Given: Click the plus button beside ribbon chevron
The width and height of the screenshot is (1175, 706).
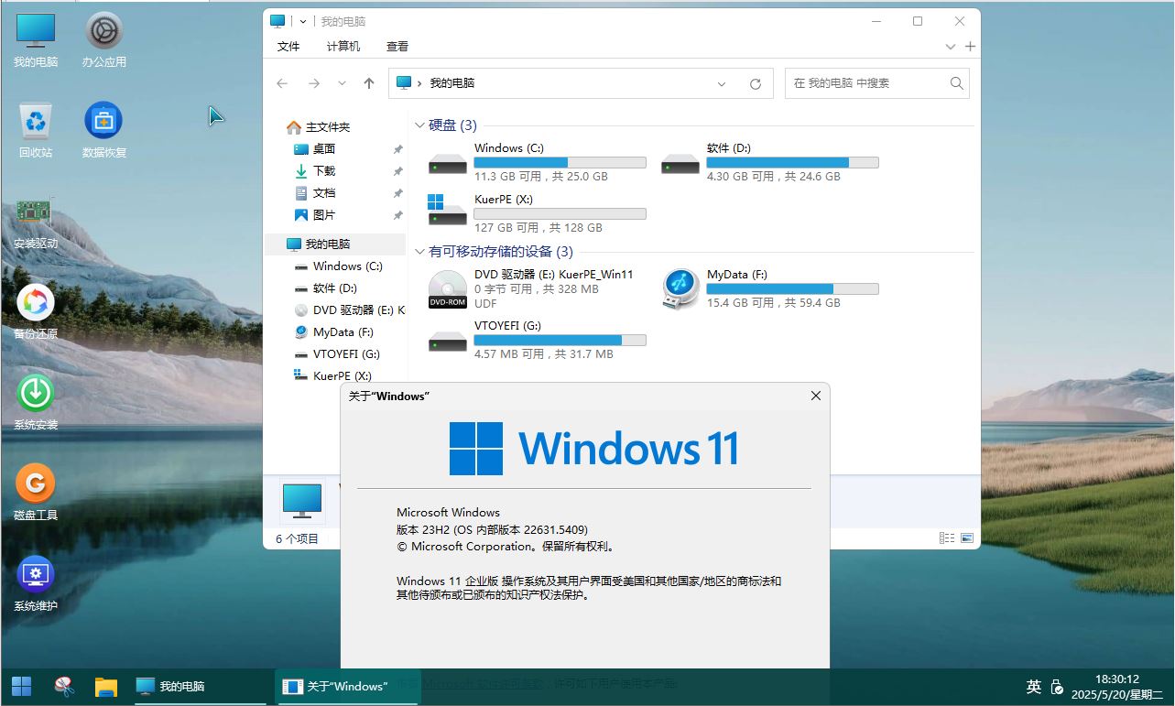Looking at the screenshot, I should click(x=970, y=46).
